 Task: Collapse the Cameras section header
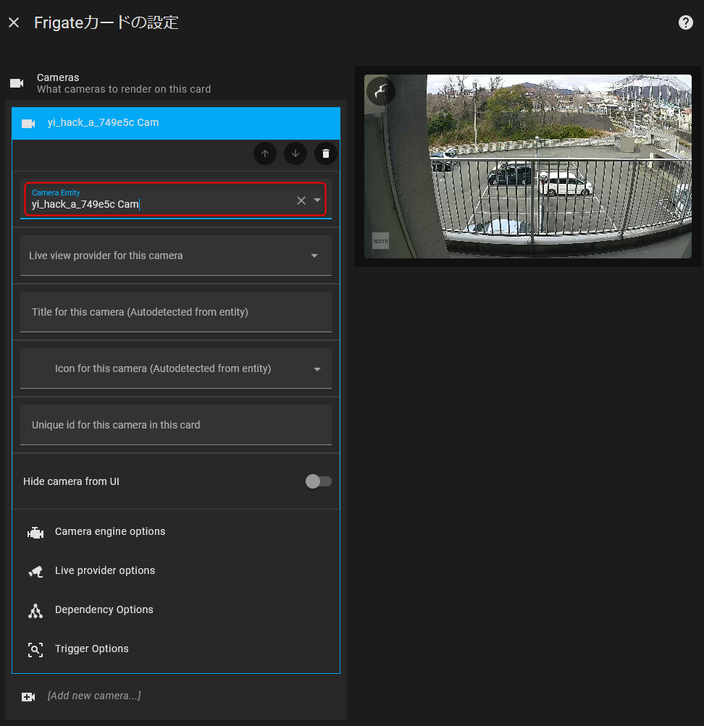pos(176,83)
